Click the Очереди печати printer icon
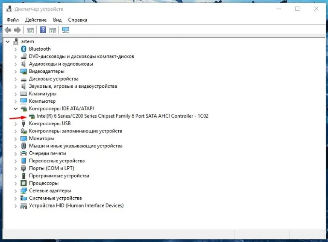 point(23,153)
